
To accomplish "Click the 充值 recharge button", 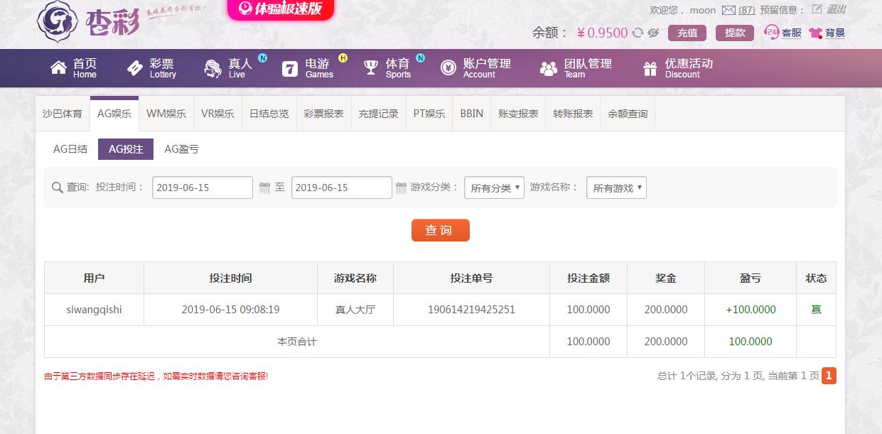I will click(x=687, y=33).
